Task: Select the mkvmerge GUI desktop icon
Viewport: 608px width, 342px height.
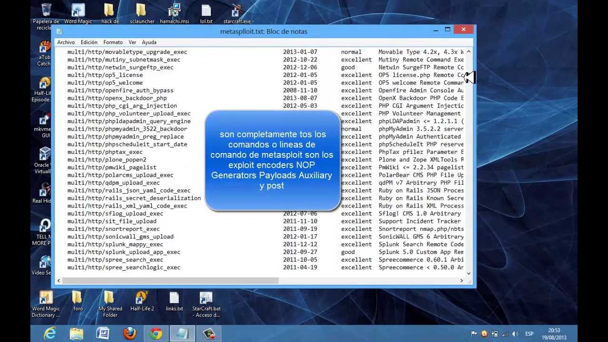Action: (x=44, y=126)
